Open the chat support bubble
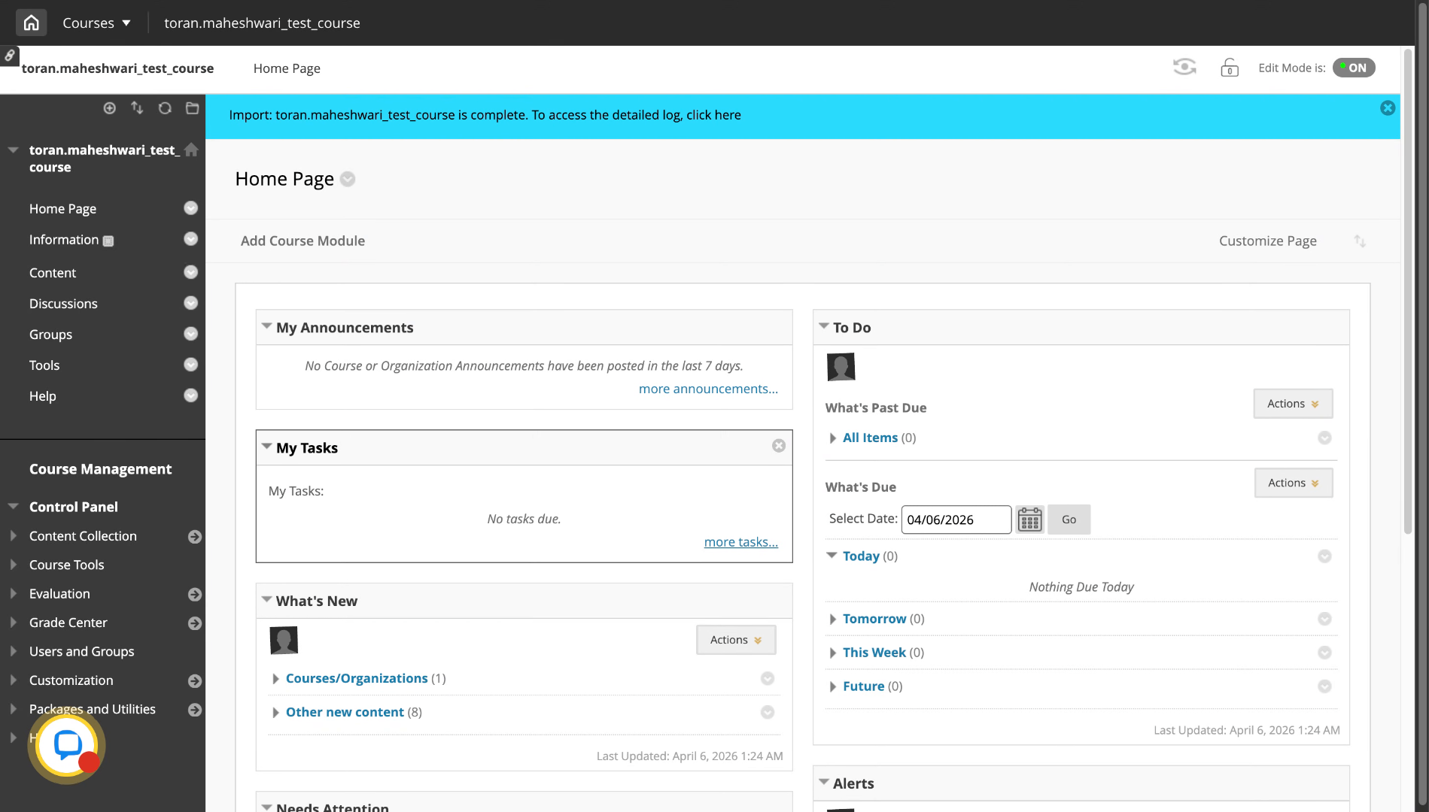1429x812 pixels. pyautogui.click(x=67, y=745)
